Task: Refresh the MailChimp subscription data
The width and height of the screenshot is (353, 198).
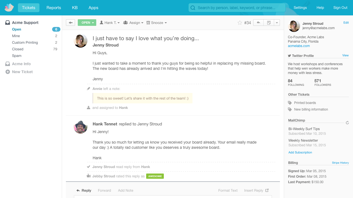Action: [347, 123]
